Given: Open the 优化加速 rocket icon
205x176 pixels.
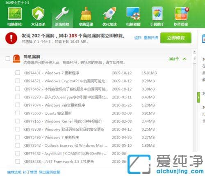Looking at the screenshot, I should [x=109, y=17].
